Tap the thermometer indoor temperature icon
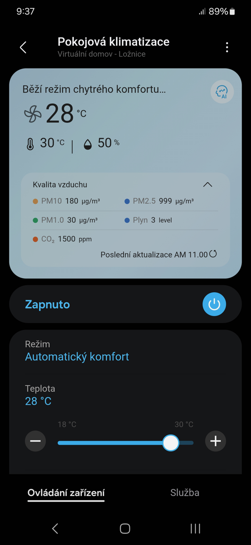251x545 pixels. (30, 144)
